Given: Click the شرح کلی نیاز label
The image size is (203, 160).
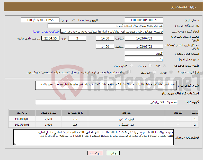Looking at the screenshot, I should (188, 86).
